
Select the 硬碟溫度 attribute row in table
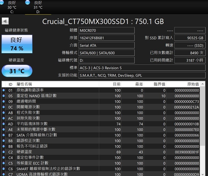(101, 152)
